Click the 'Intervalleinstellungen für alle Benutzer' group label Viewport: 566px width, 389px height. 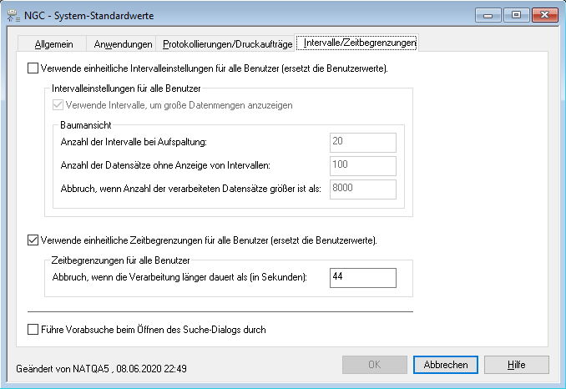[126, 88]
